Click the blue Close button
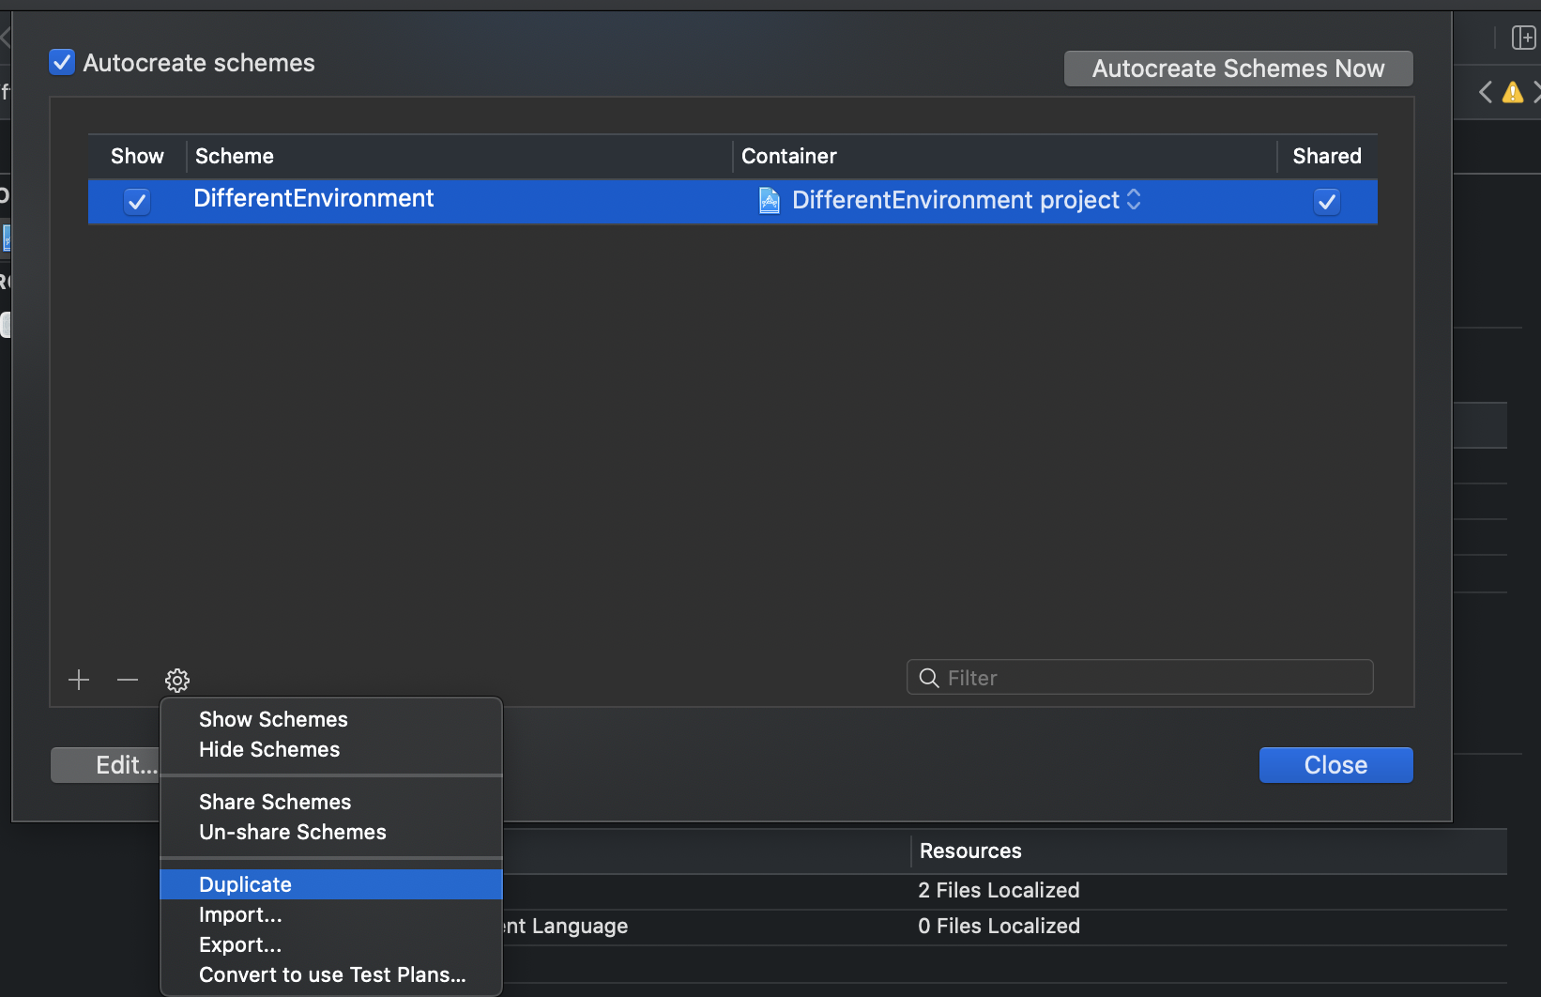 point(1335,765)
